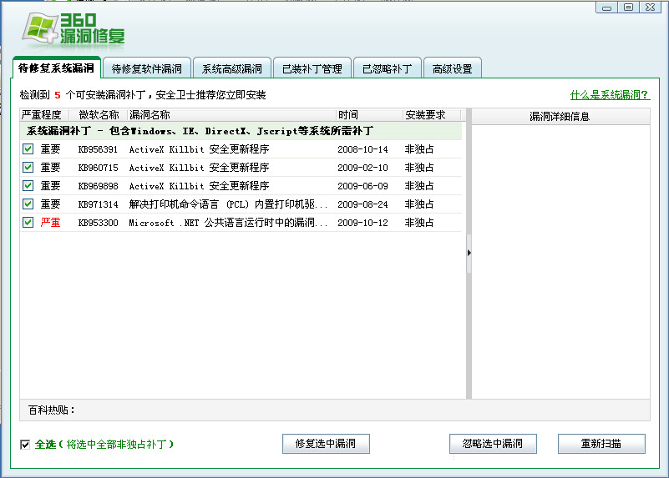Viewport: 669px width, 478px height.
Task: Click the 修复选中漏洞 button
Action: click(x=326, y=444)
